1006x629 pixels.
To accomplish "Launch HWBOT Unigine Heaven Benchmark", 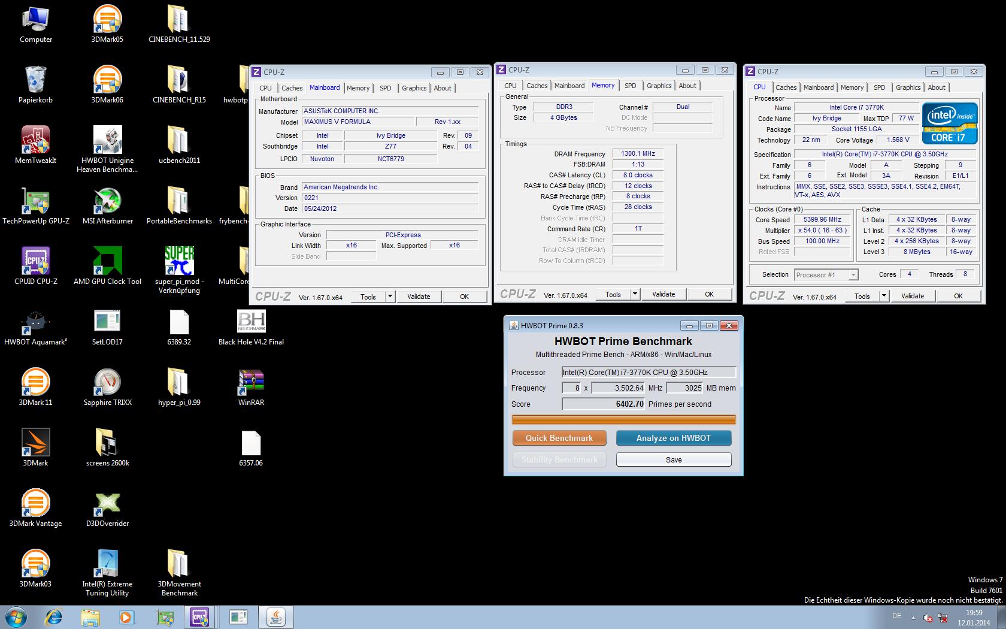I will (x=108, y=150).
